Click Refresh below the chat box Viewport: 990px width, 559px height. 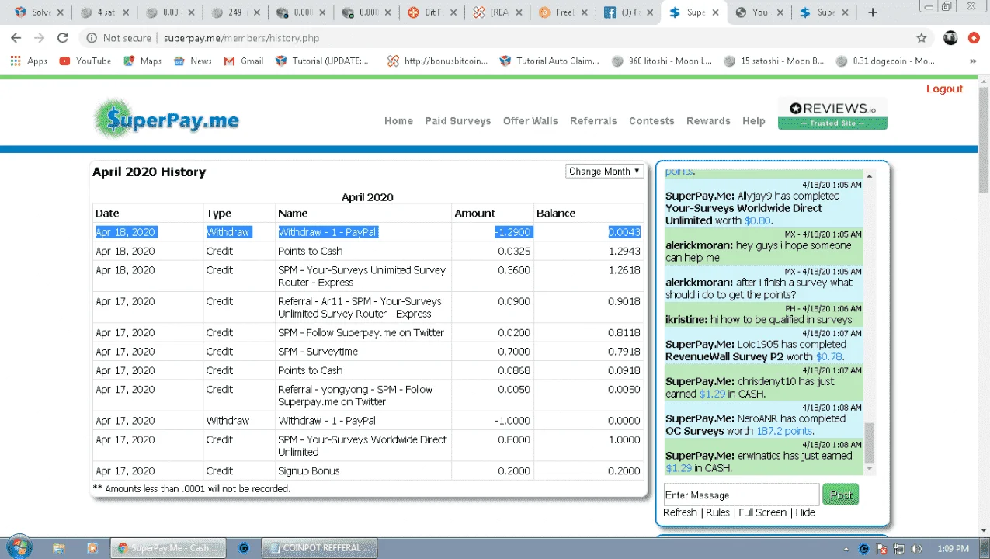pyautogui.click(x=680, y=512)
